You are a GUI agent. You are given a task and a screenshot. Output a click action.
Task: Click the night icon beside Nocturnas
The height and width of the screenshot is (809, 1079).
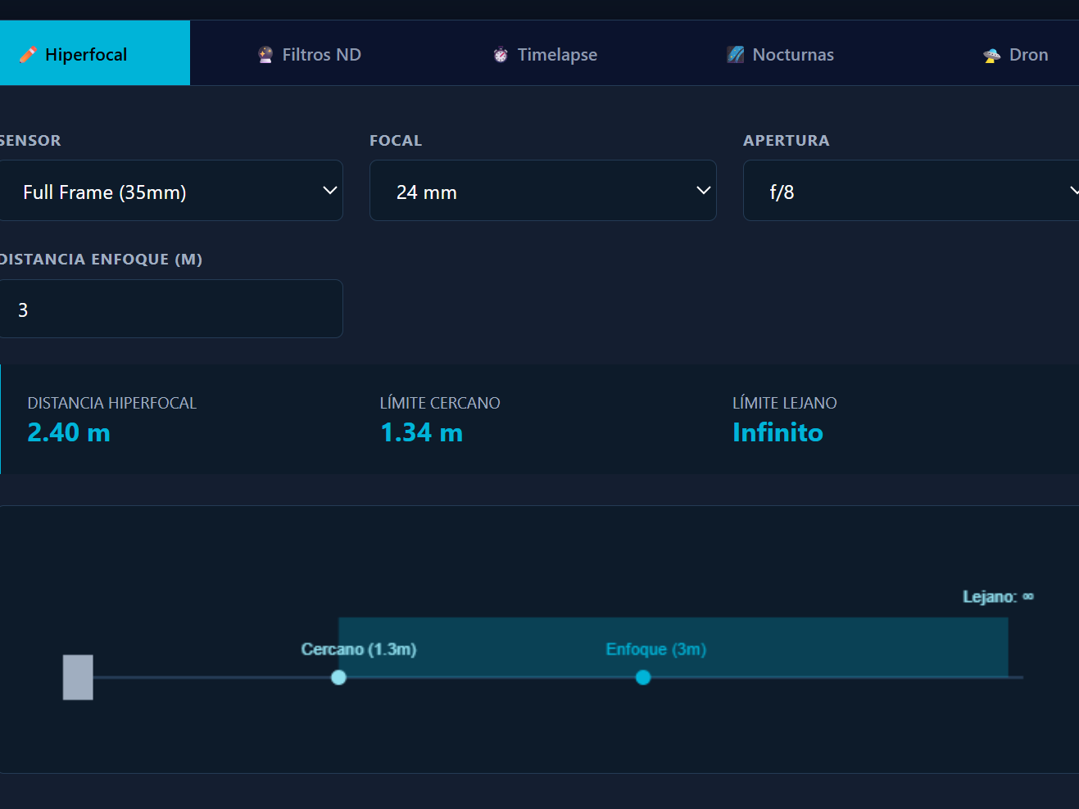(x=736, y=55)
